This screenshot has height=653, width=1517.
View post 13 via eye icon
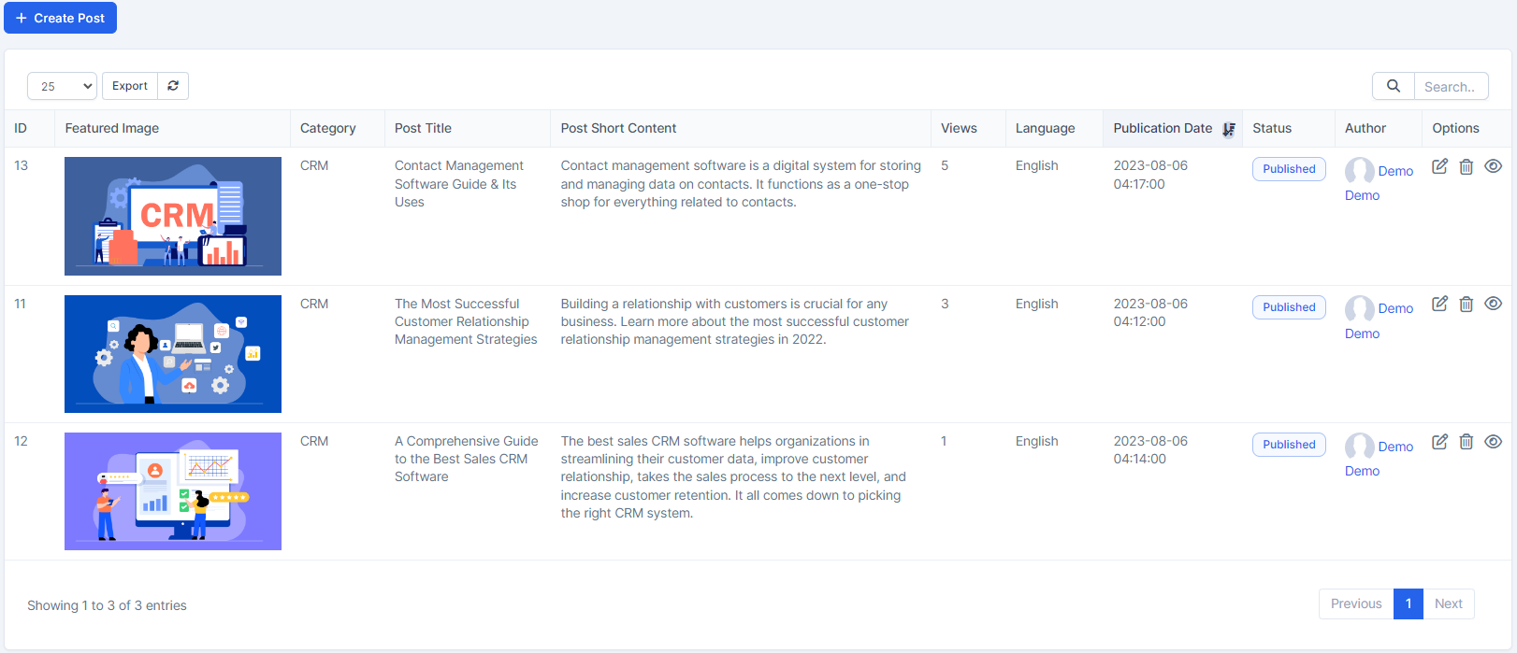[1493, 166]
